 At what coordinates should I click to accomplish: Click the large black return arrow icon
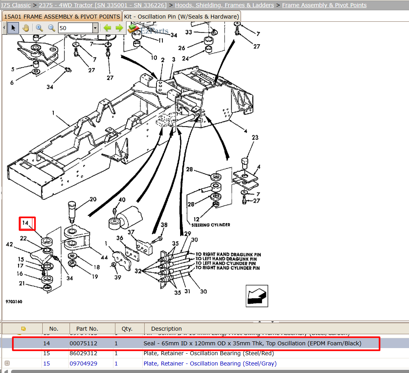pyautogui.click(x=257, y=296)
